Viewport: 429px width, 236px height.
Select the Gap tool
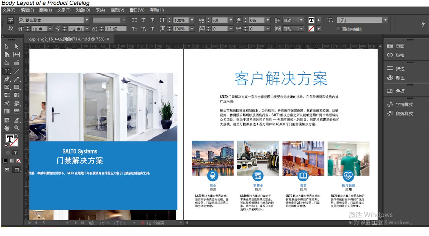tap(16, 55)
